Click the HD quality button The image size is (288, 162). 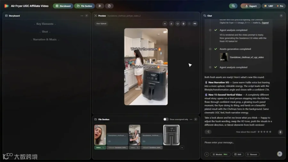[x=195, y=23]
